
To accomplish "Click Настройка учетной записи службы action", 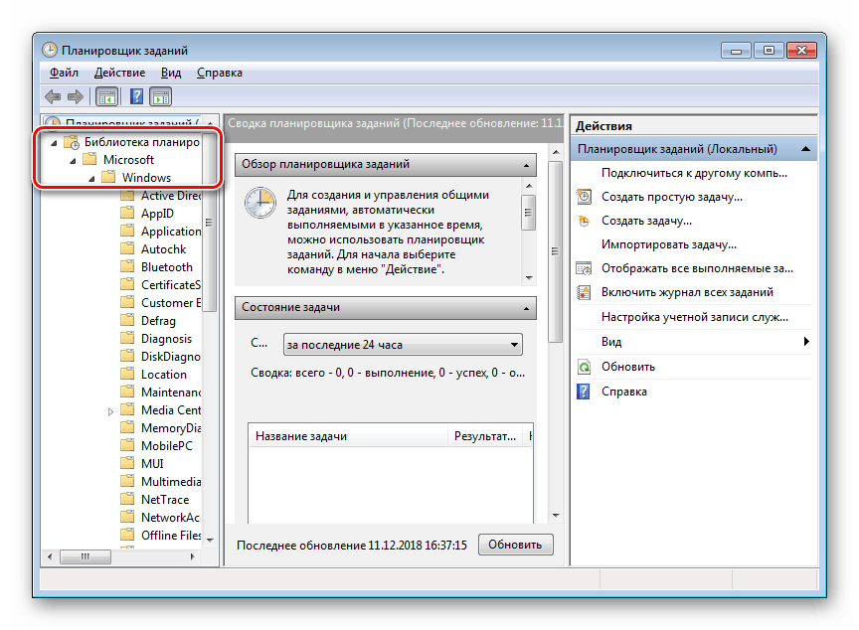I will coord(695,317).
